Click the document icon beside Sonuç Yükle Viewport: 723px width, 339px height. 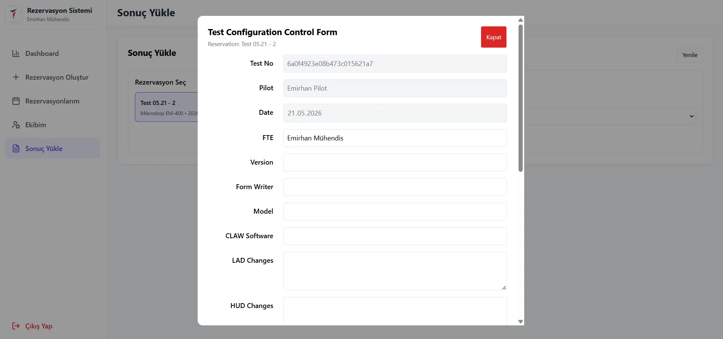[x=16, y=149]
